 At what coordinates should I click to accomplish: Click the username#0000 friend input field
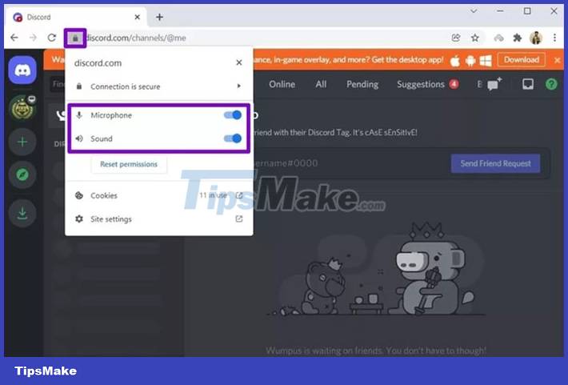[348, 163]
